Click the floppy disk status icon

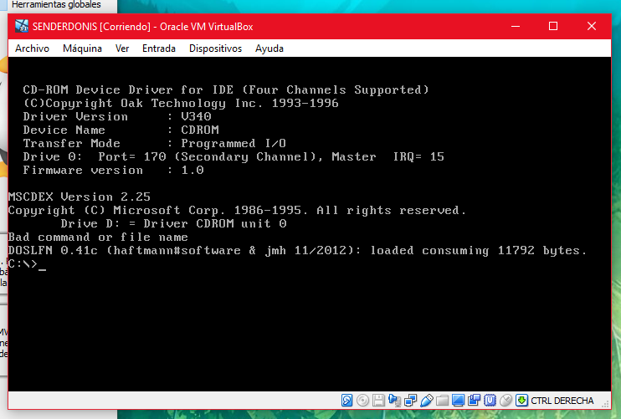point(378,401)
